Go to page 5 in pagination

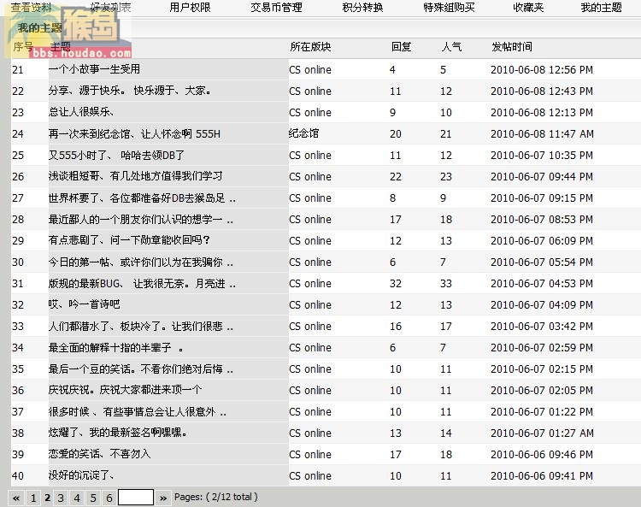[93, 498]
